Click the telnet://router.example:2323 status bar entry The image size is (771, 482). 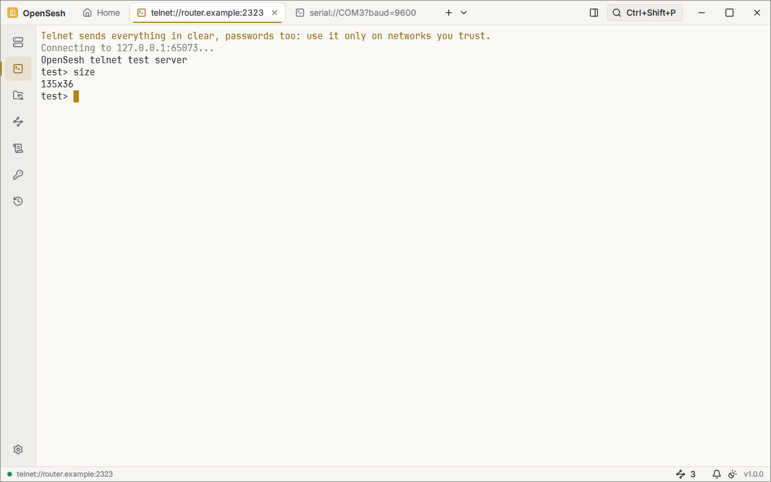click(60, 474)
